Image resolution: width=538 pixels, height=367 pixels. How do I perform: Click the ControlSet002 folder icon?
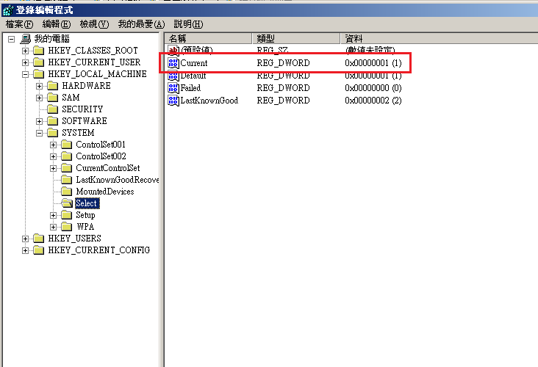67,156
